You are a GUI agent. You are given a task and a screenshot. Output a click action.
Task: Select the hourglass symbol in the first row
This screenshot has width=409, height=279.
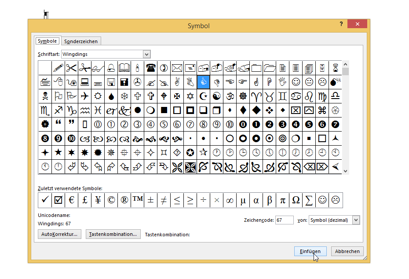pos(335,68)
